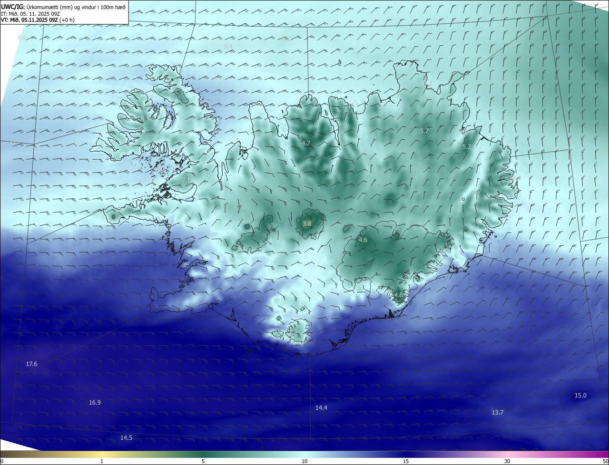Click the 1 tick on the color scale

click(x=102, y=461)
